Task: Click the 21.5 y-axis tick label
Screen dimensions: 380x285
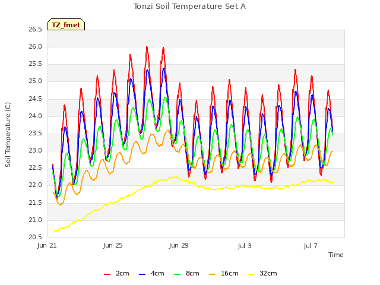Action: (36, 203)
